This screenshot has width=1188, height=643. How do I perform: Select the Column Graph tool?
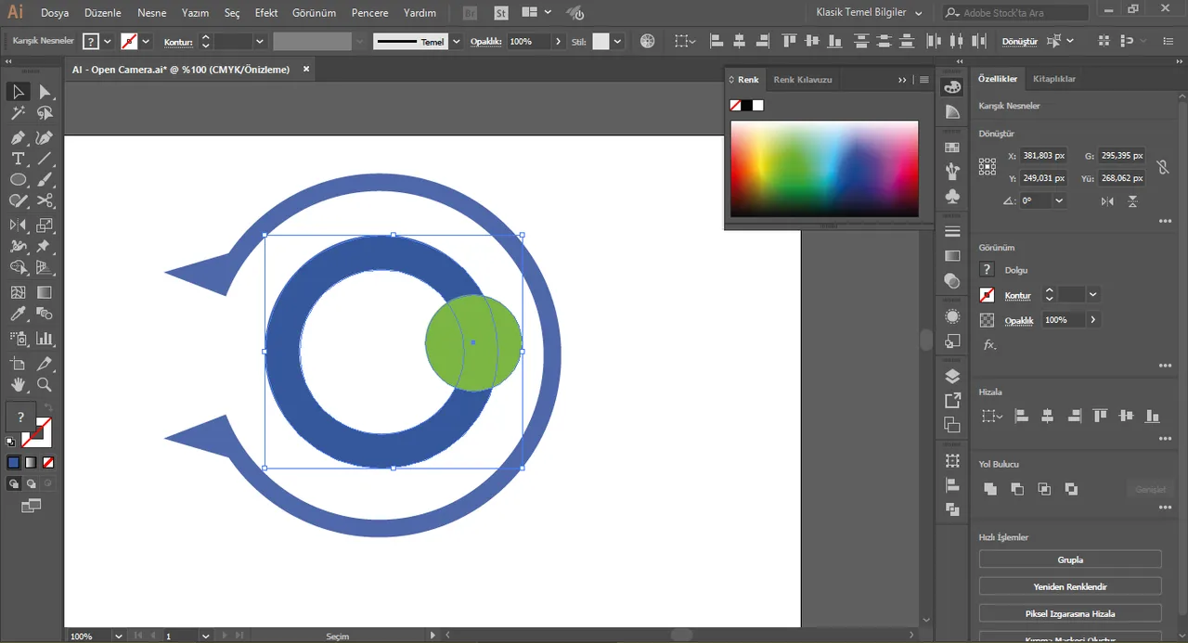[45, 339]
